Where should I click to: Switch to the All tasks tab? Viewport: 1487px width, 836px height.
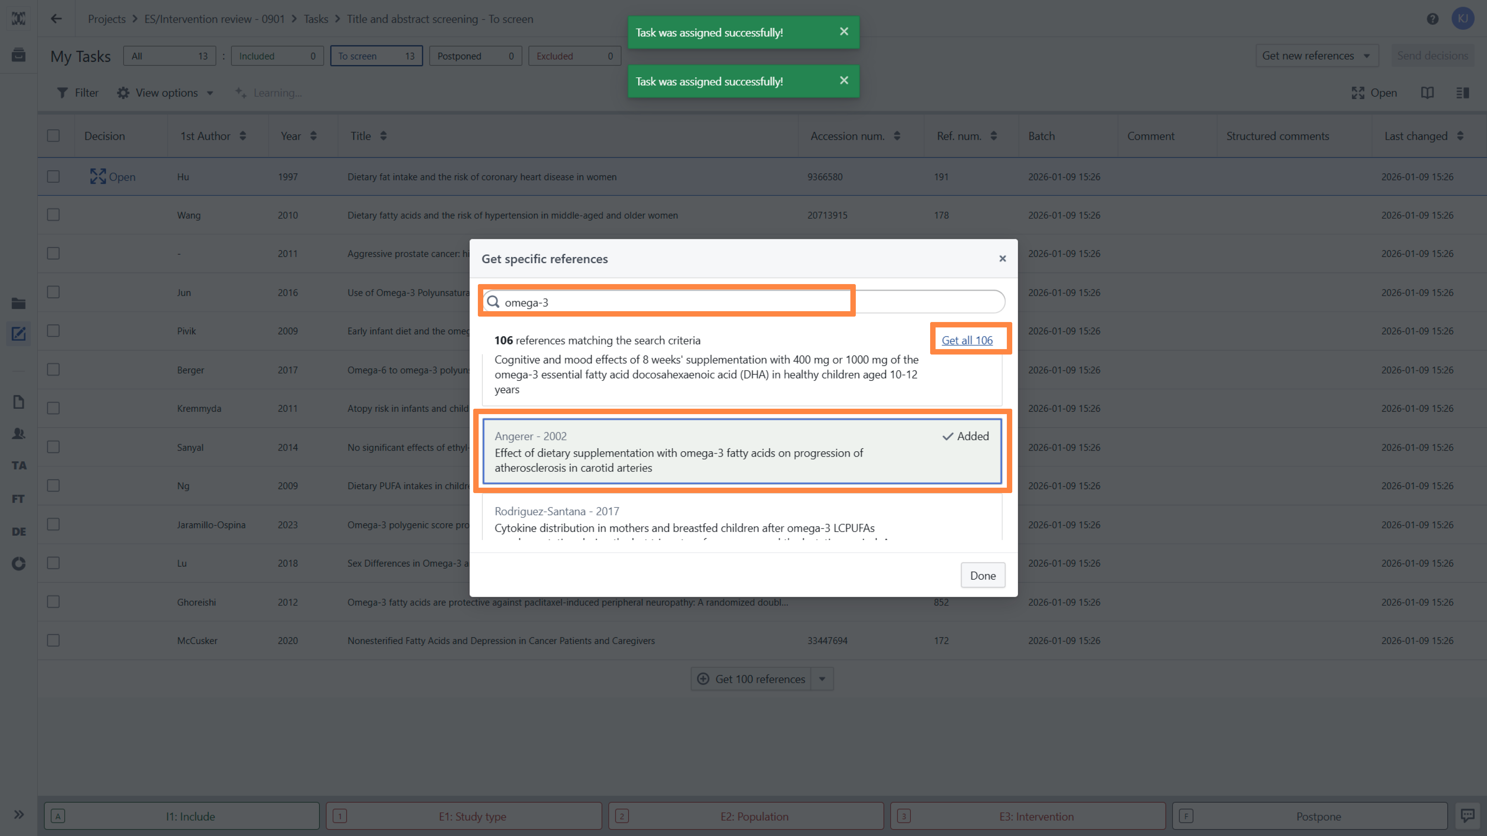pyautogui.click(x=170, y=56)
